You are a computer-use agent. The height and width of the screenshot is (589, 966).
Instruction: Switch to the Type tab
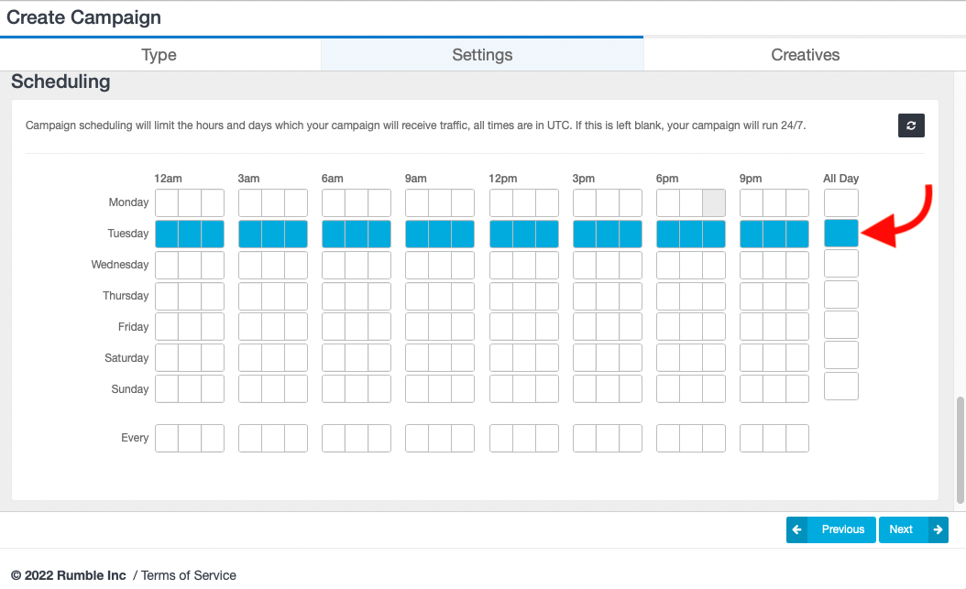pos(159,55)
